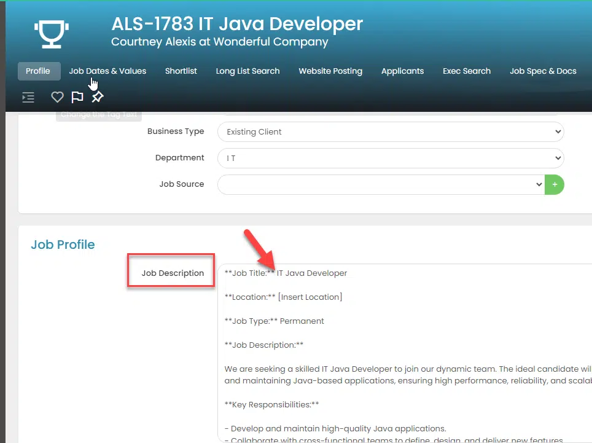Screen dimensions: 592x443
Task: Switch to Job Spec & Docs tab
Action: point(543,71)
